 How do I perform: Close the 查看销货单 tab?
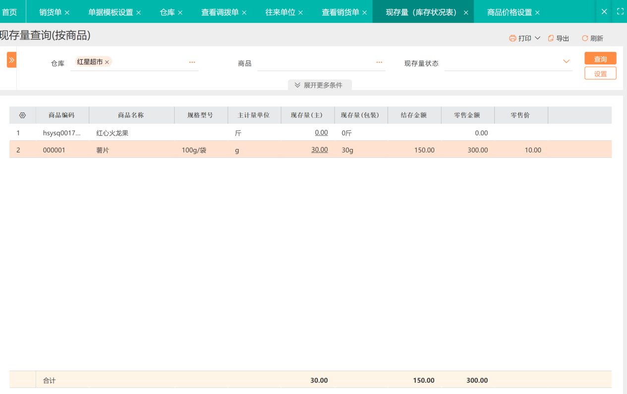tap(365, 12)
